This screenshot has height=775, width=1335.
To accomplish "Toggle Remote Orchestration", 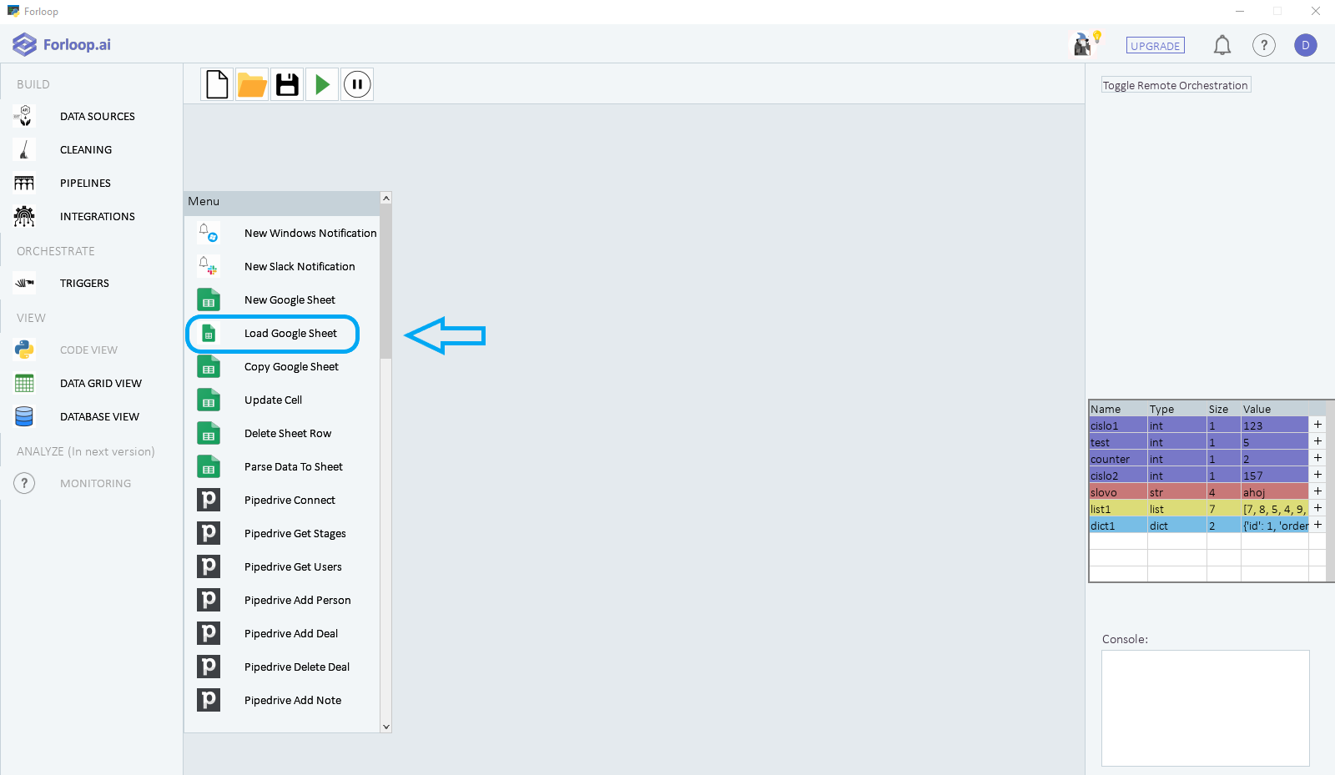I will coord(1176,85).
